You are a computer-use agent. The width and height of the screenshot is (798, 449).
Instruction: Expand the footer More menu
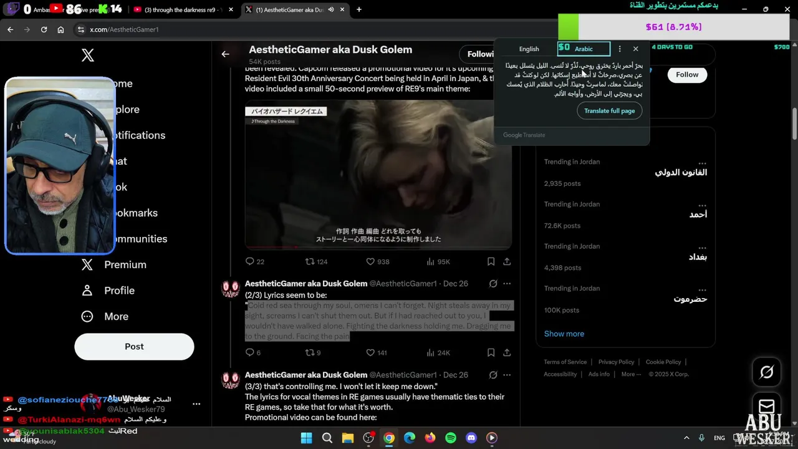[x=631, y=374]
